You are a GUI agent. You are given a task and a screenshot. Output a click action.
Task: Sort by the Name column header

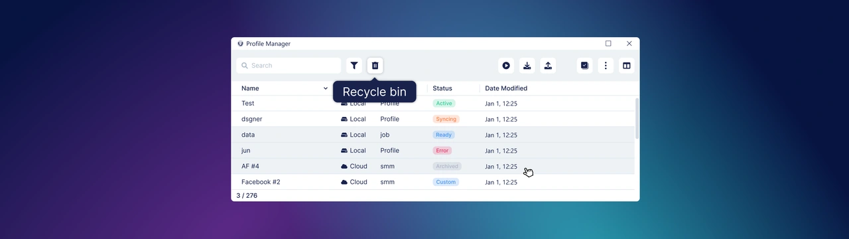tap(250, 88)
